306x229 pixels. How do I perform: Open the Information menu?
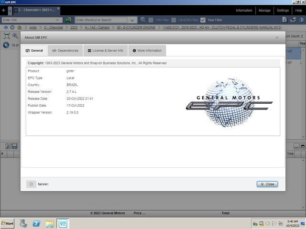(244, 11)
